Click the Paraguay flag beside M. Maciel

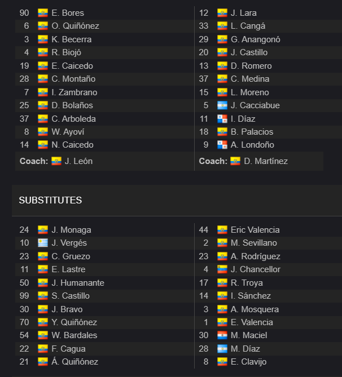[222, 335]
